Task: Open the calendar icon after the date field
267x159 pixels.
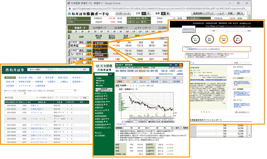Action: point(75,91)
